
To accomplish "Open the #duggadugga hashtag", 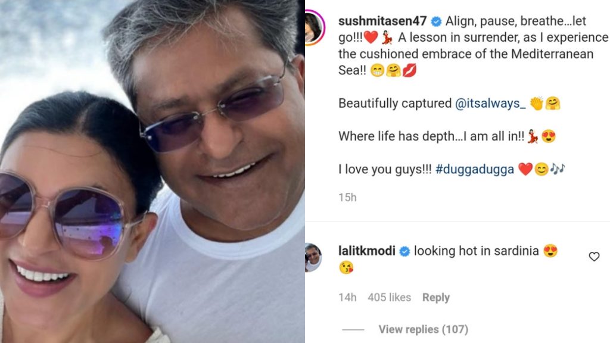I will click(475, 170).
